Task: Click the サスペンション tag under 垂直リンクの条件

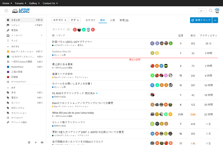Action: [82, 77]
